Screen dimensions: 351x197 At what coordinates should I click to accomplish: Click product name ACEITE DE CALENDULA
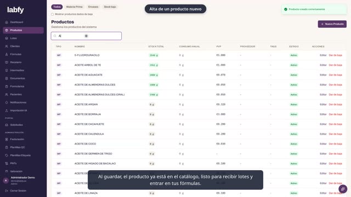[x=89, y=134]
